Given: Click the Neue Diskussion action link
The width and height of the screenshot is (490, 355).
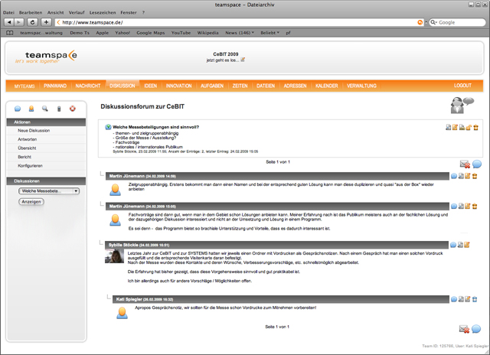Looking at the screenshot, I should pyautogui.click(x=34, y=131).
